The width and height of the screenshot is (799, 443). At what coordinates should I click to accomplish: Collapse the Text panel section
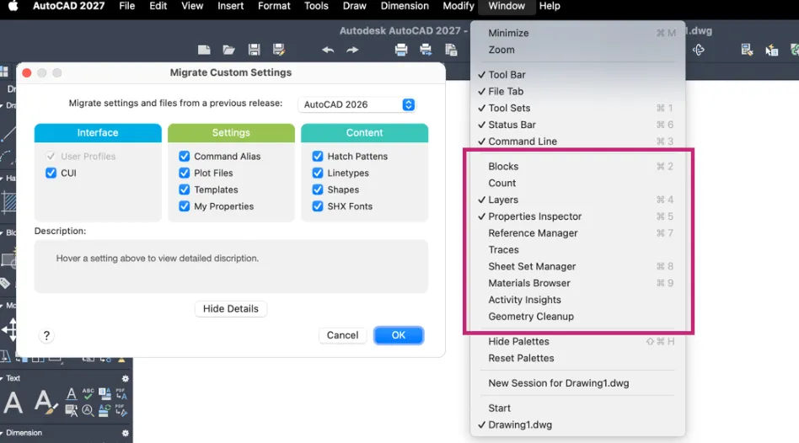2,378
